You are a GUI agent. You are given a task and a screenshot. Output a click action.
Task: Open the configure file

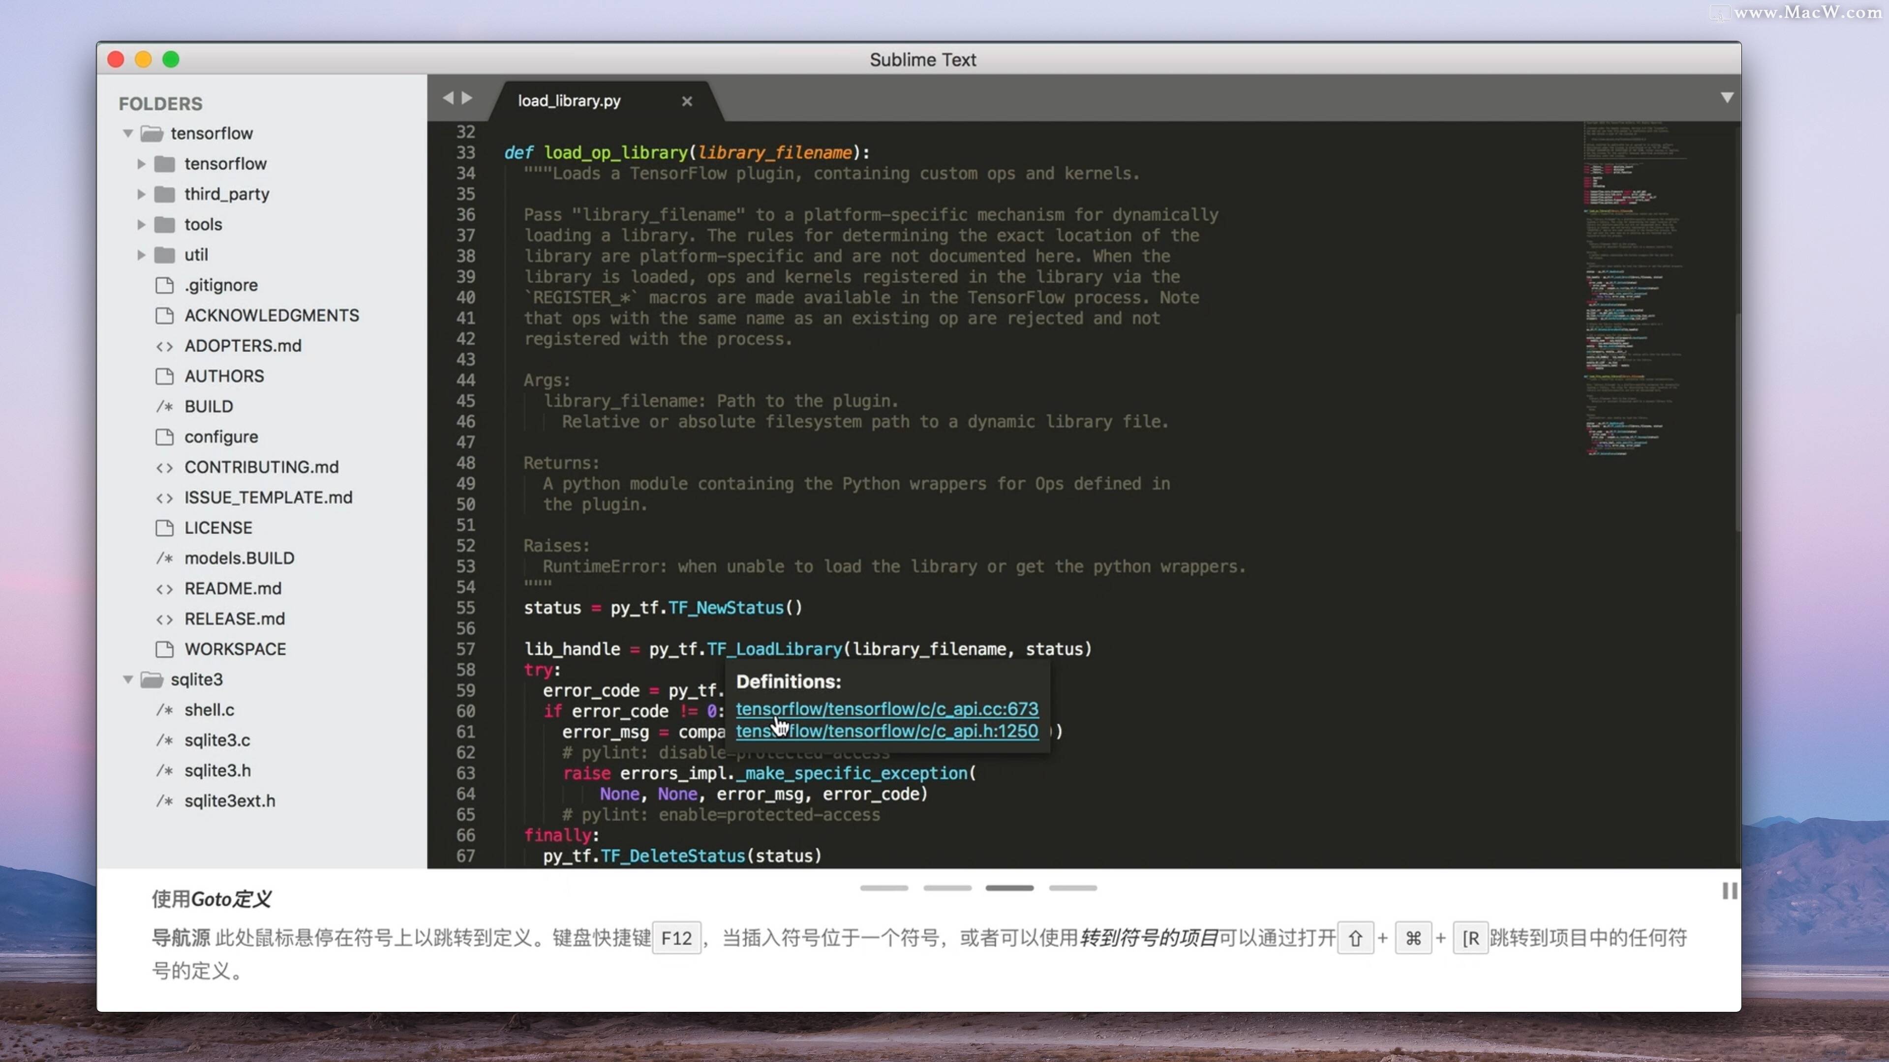tap(221, 437)
